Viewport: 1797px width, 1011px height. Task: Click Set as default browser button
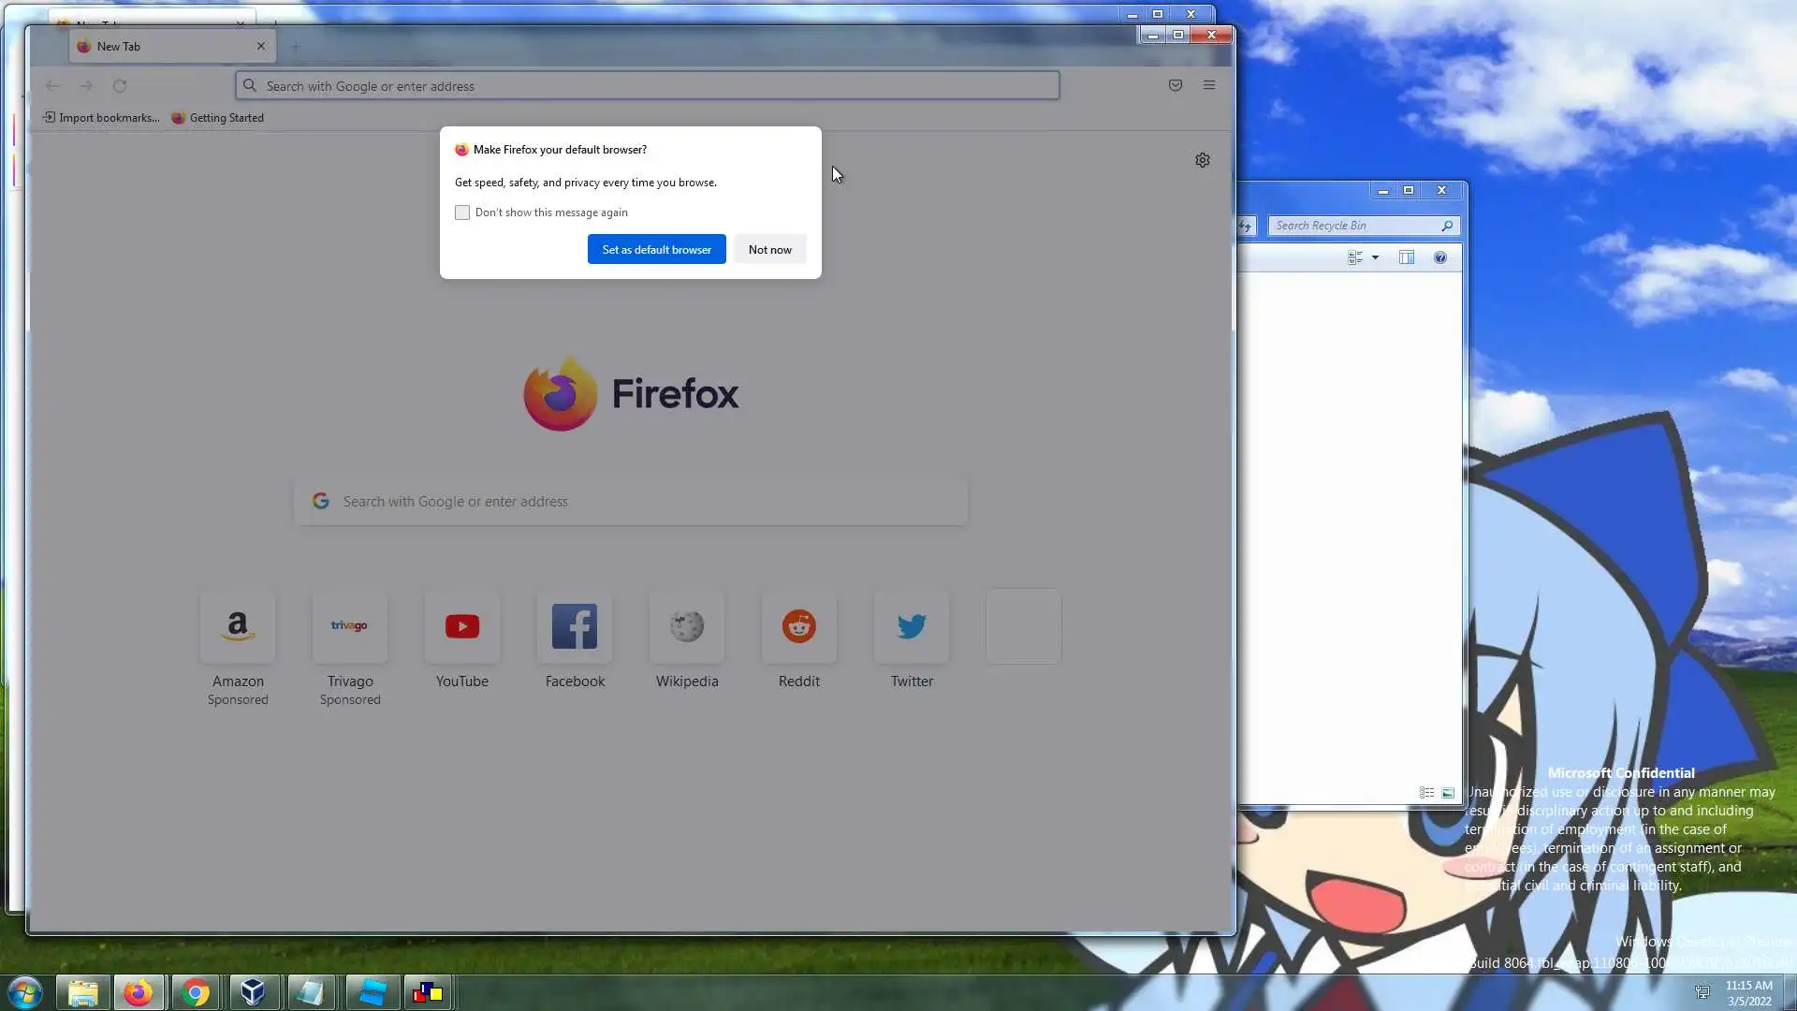[x=656, y=250]
